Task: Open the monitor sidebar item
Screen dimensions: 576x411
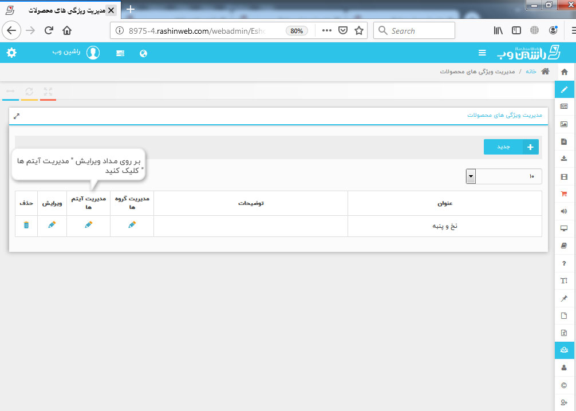Action: pyautogui.click(x=564, y=228)
